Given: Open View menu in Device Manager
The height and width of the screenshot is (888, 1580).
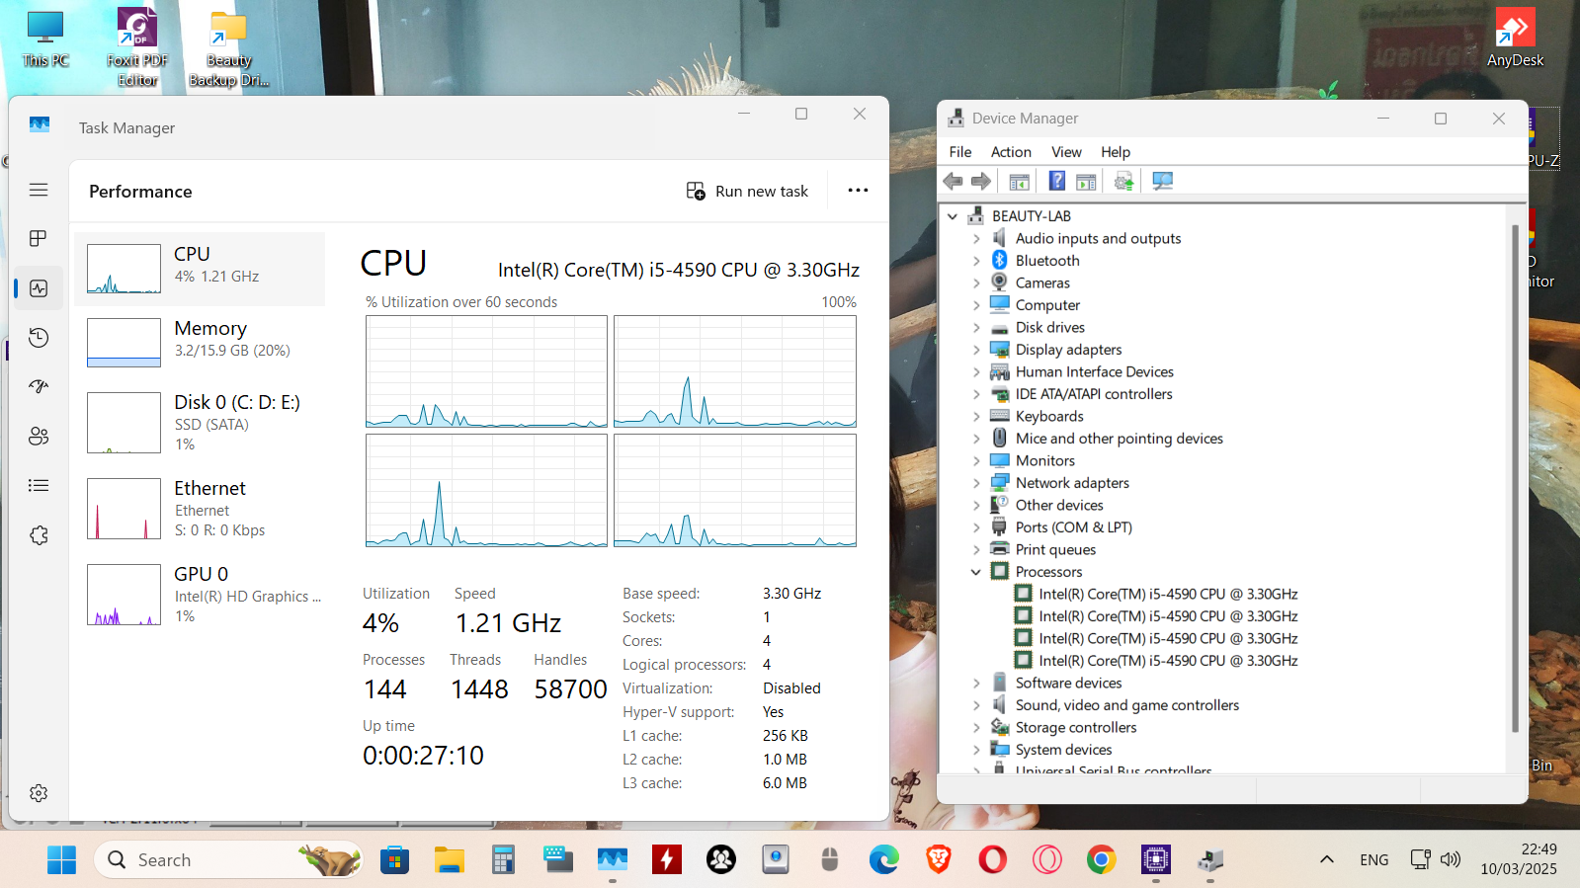Looking at the screenshot, I should click(1065, 152).
